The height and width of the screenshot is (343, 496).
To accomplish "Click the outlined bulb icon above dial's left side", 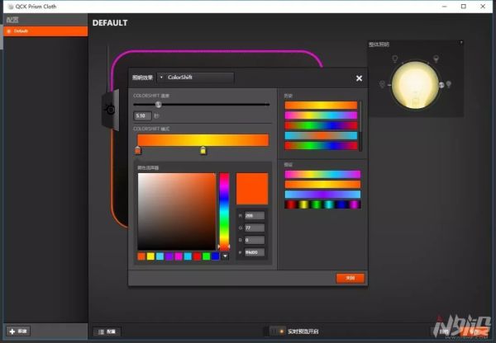I will [395, 59].
